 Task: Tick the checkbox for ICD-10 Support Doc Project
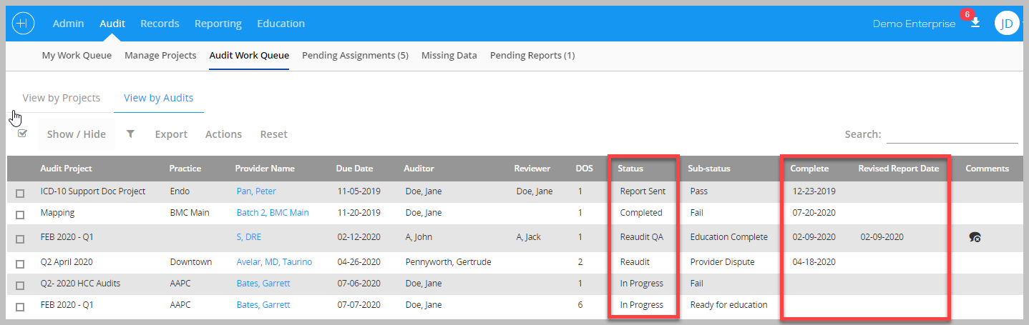[20, 193]
